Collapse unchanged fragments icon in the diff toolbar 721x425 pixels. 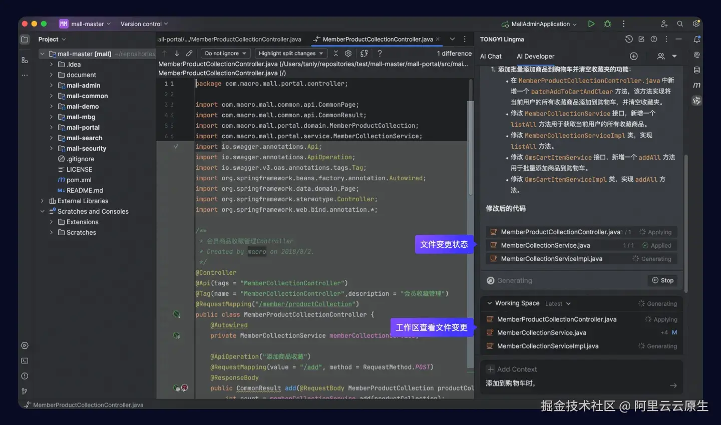(x=335, y=53)
